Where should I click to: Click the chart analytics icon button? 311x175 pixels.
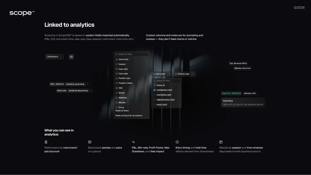(x=71, y=57)
